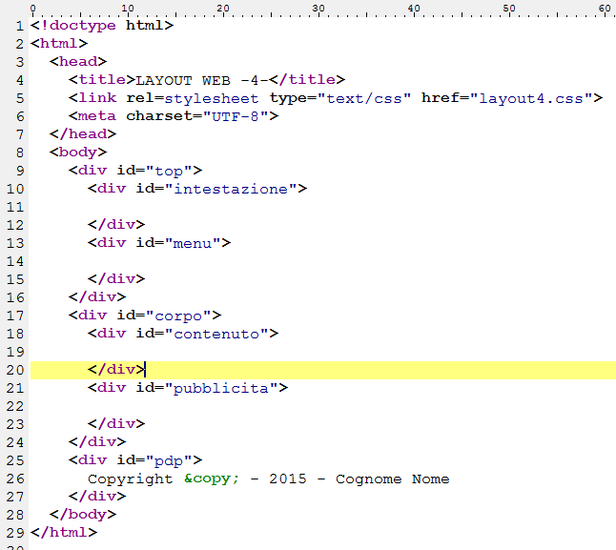
Task: Click line number 20 in the gutter
Action: pyautogui.click(x=14, y=370)
